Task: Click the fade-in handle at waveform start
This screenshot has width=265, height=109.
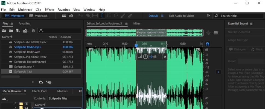Action: pyautogui.click(x=91, y=49)
